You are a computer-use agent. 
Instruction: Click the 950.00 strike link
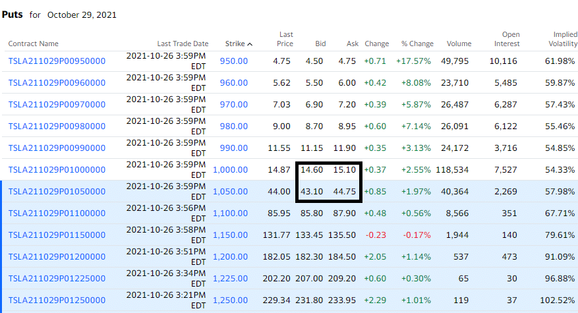(x=234, y=61)
